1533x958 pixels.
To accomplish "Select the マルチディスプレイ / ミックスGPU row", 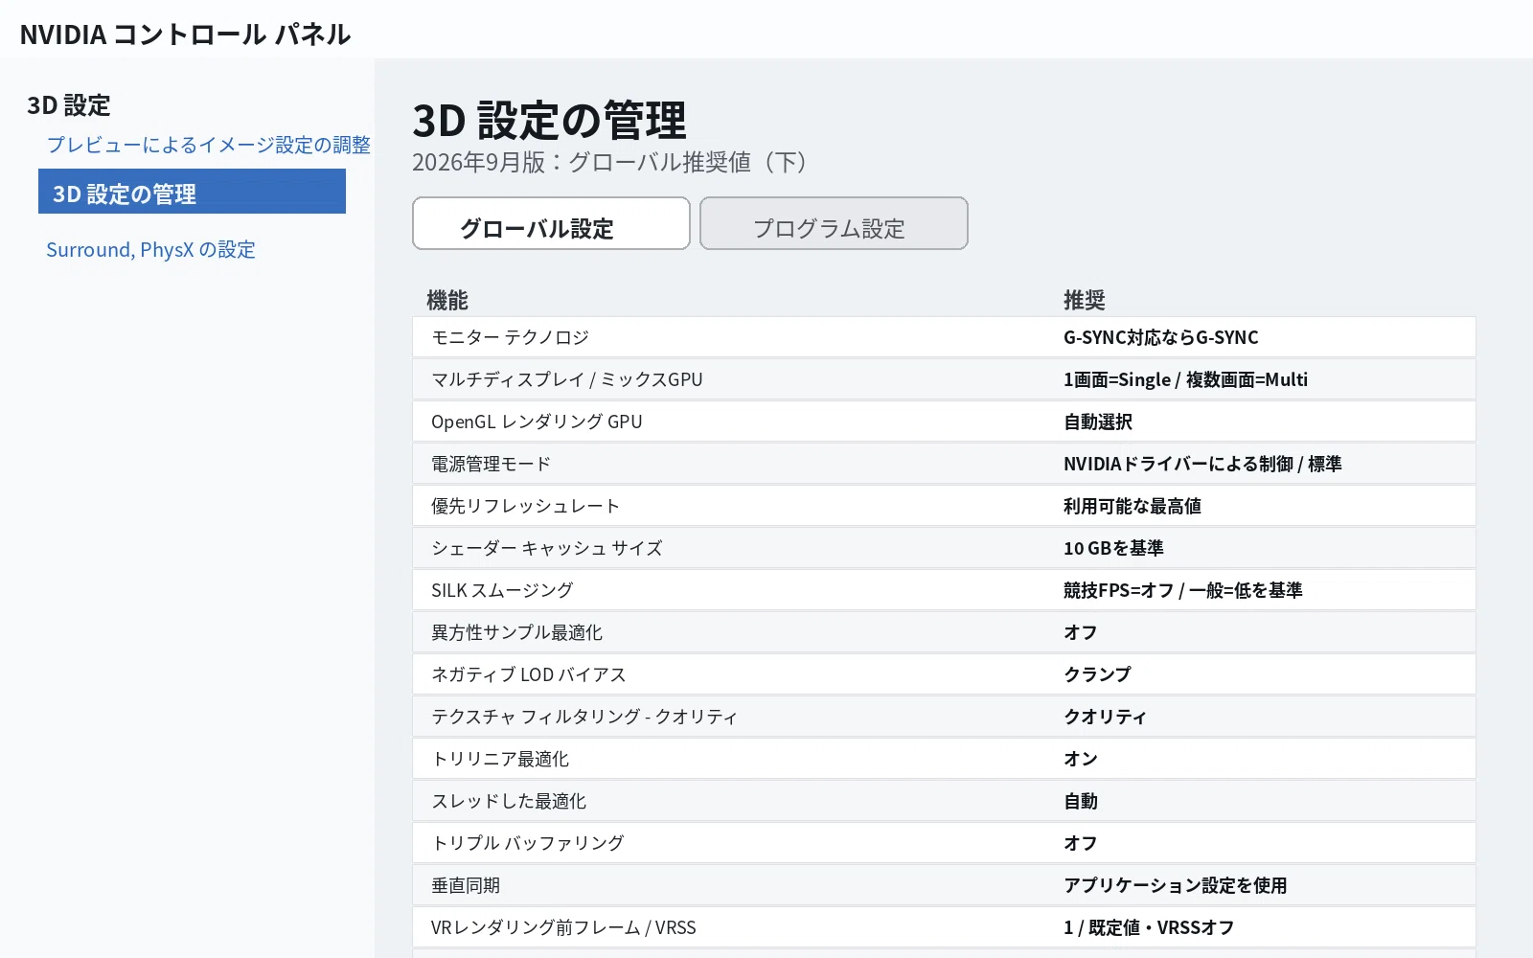I will [x=944, y=379].
